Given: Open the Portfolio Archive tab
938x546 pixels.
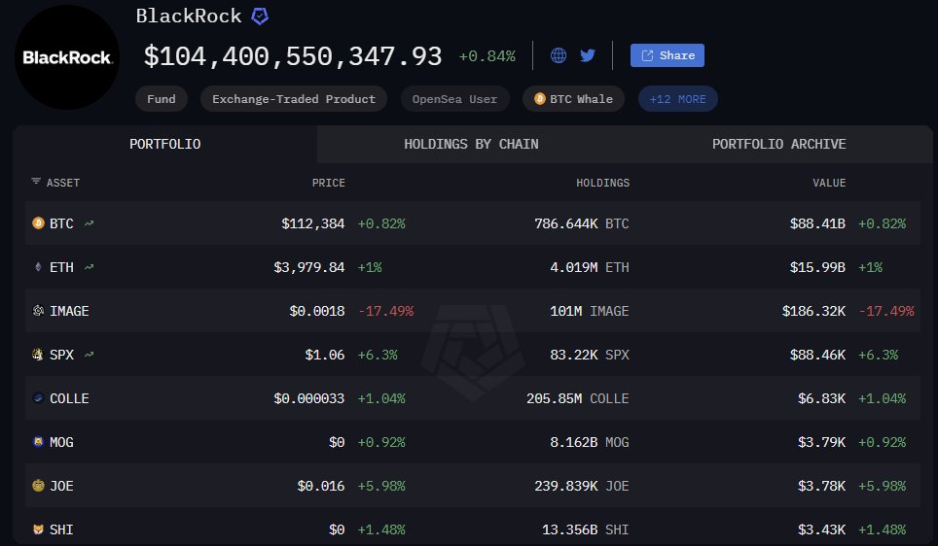Looking at the screenshot, I should click(x=778, y=144).
